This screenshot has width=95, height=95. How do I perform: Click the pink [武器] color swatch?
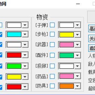point(66,45)
